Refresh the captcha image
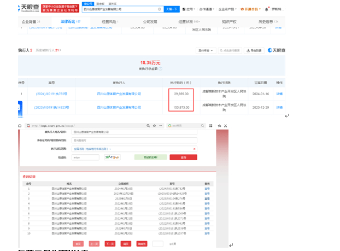The height and width of the screenshot is (251, 340). [x=112, y=157]
